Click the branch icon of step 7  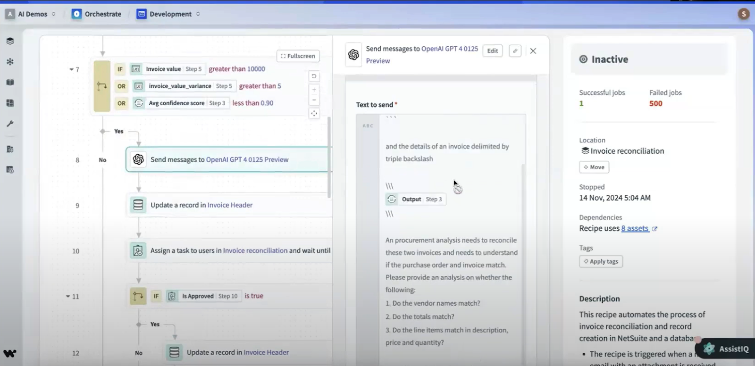(x=102, y=86)
